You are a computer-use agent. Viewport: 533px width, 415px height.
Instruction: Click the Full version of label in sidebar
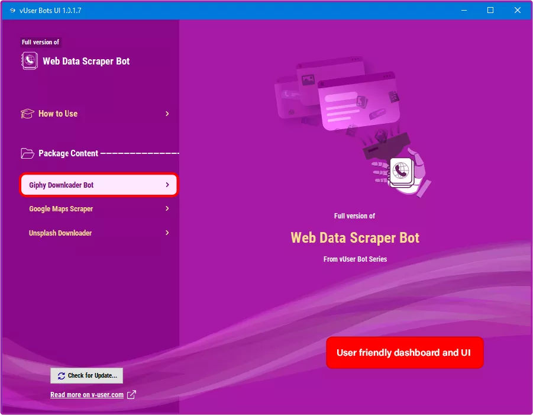click(40, 42)
